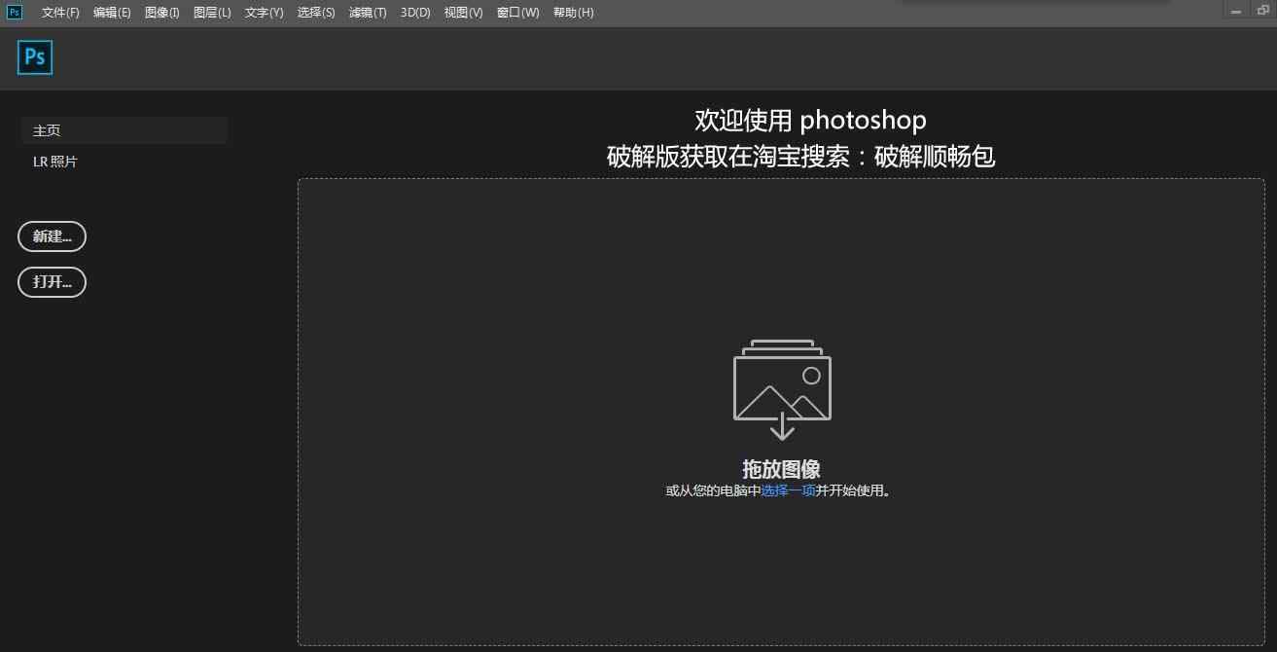Follow the 选择一项 link
The height and width of the screenshot is (652, 1277).
click(788, 490)
